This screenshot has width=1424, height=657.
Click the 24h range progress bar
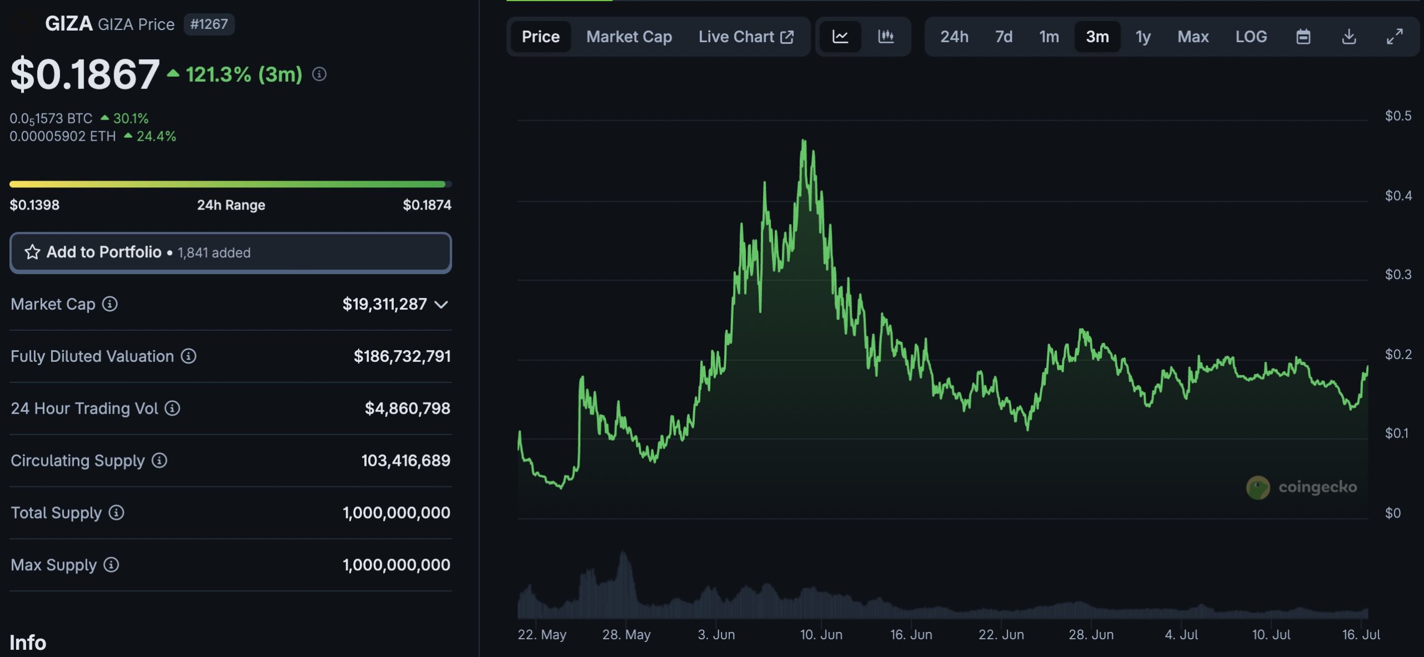231,184
